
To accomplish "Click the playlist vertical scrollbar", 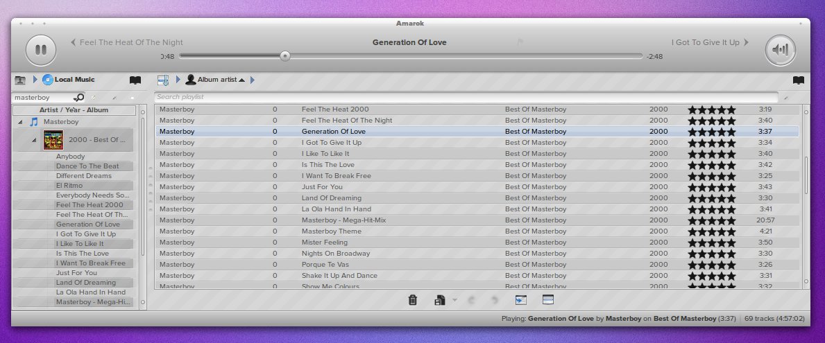I will coord(806,176).
